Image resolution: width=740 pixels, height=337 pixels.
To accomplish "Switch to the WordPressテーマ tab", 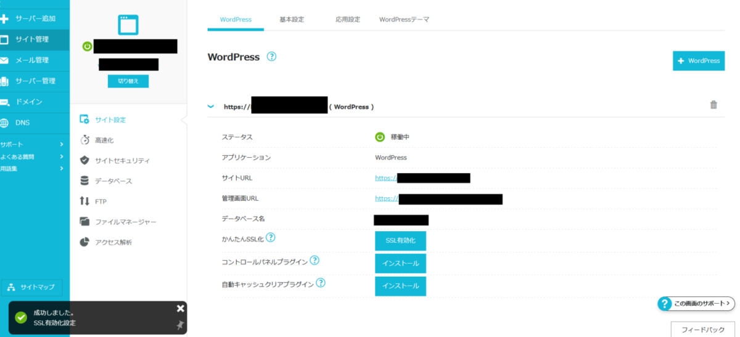I will 404,20.
